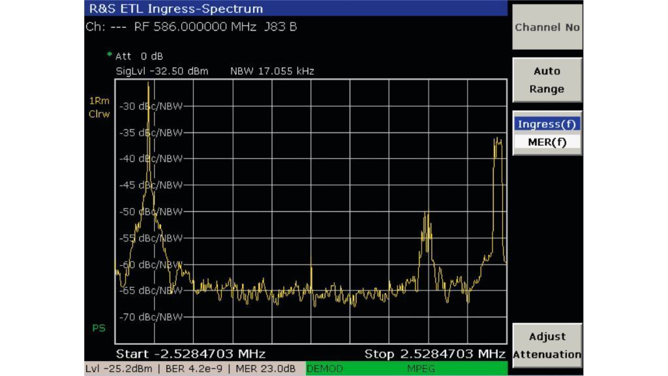The width and height of the screenshot is (668, 376).
Task: Click the Stop 2.5284703 MHz label
Action: tap(434, 354)
